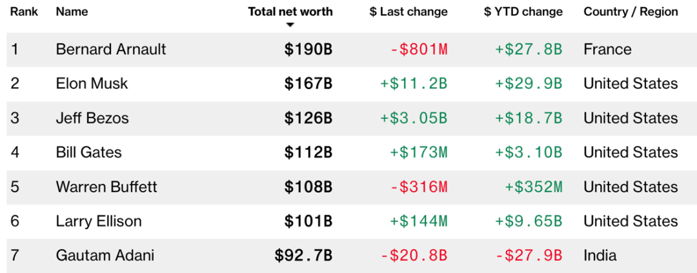Screen dimensions: 697x273
Task: Click the Name column header
Action: [x=72, y=12]
